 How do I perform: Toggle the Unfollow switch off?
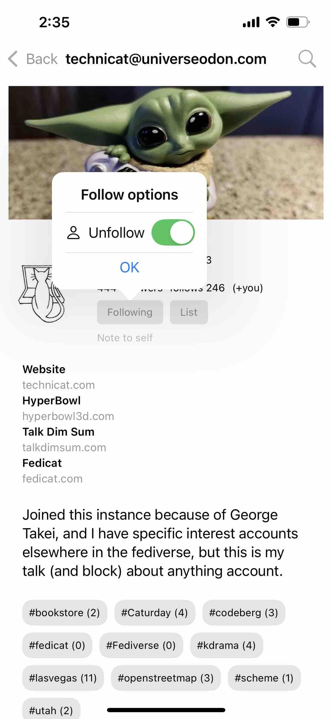pyautogui.click(x=173, y=233)
